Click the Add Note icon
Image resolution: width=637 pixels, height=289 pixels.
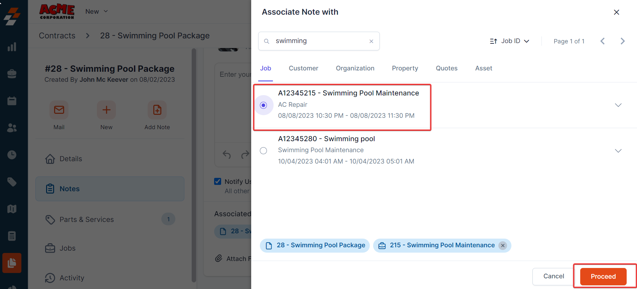pyautogui.click(x=157, y=110)
